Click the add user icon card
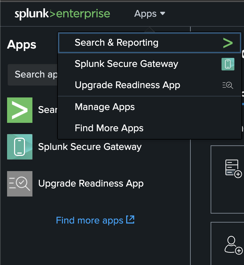The image size is (244, 265). click(227, 243)
